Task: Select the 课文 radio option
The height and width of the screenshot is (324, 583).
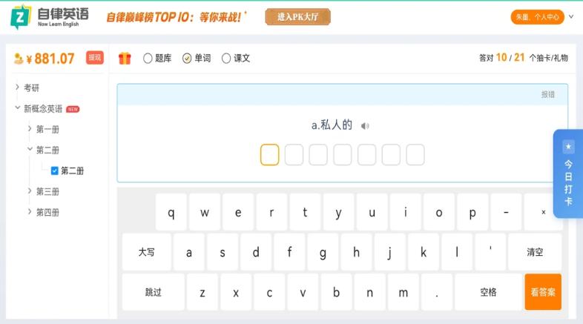Action: 226,58
